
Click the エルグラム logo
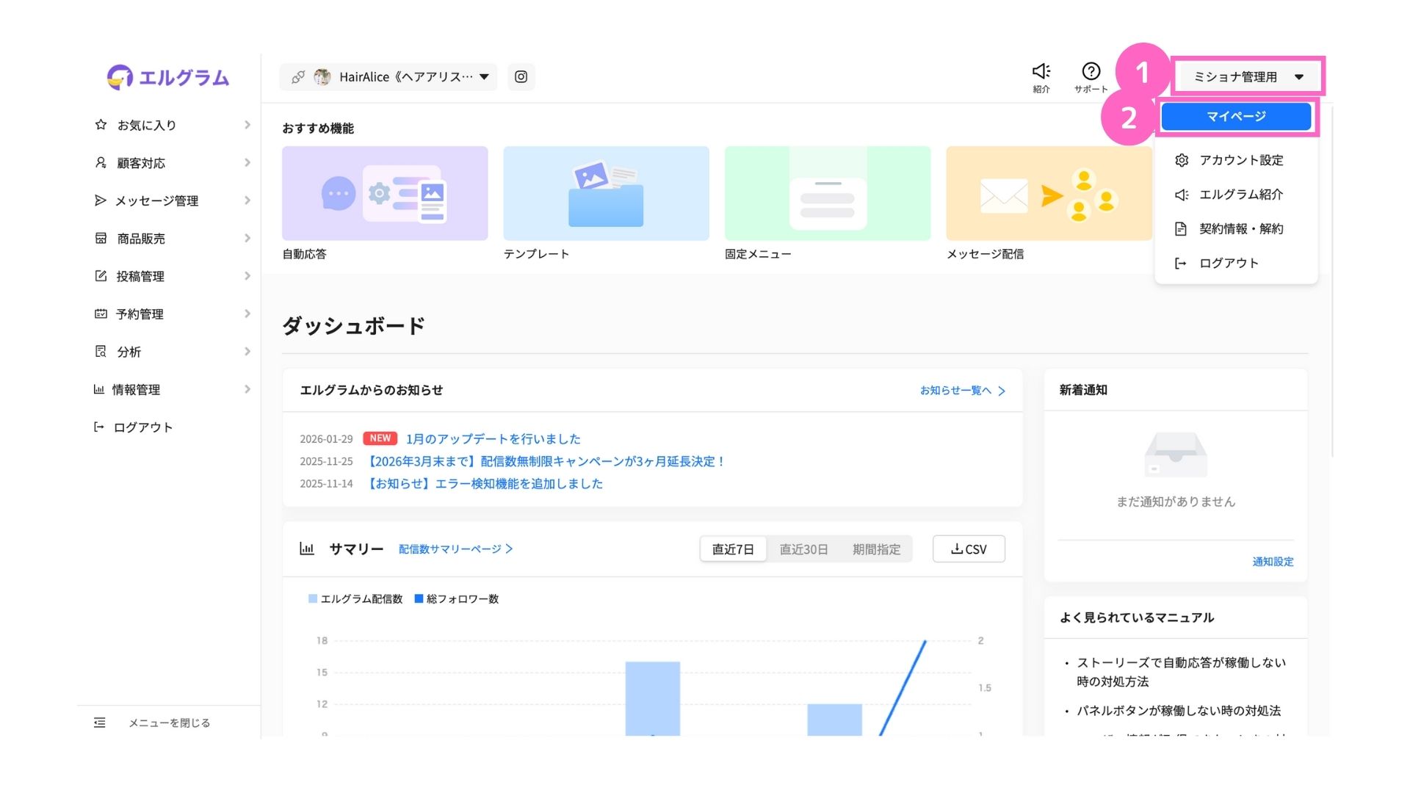point(168,78)
